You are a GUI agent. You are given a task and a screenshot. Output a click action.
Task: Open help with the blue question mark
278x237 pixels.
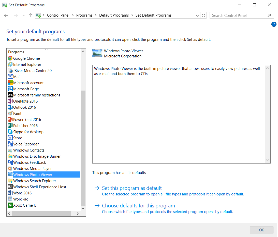click(x=274, y=24)
